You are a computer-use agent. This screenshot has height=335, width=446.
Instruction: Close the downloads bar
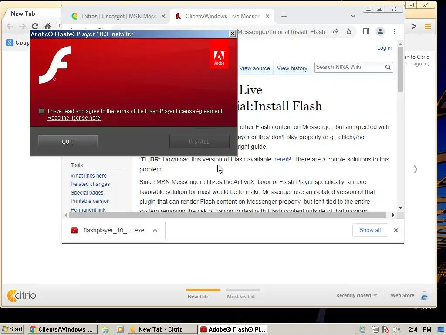coord(395,230)
